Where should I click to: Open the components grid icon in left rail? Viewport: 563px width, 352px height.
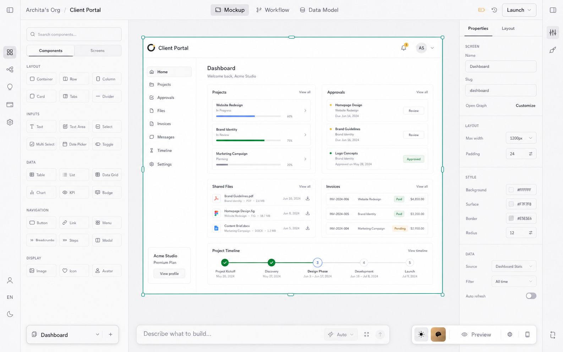click(10, 52)
